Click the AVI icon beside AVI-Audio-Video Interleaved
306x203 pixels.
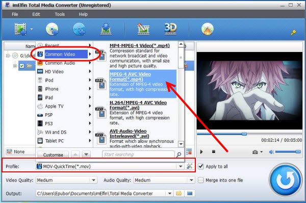click(101, 138)
